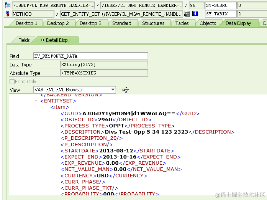The width and height of the screenshot is (267, 200).
Task: Click the GET_ENTITY_SET method name field
Action: pyautogui.click(x=122, y=14)
